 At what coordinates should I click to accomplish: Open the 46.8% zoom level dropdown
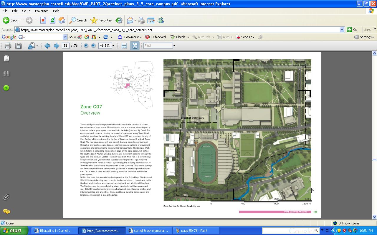click(x=113, y=46)
